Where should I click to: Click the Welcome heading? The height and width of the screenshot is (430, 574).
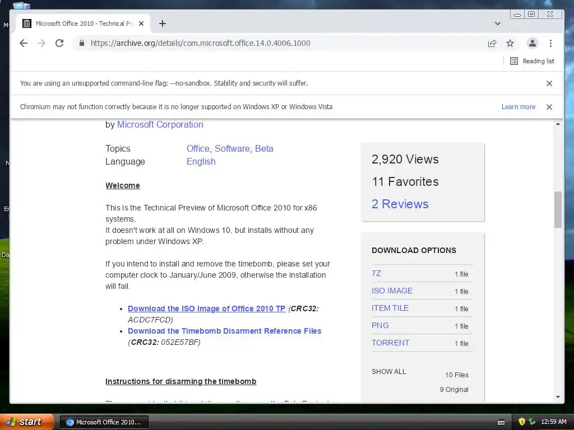[123, 185]
